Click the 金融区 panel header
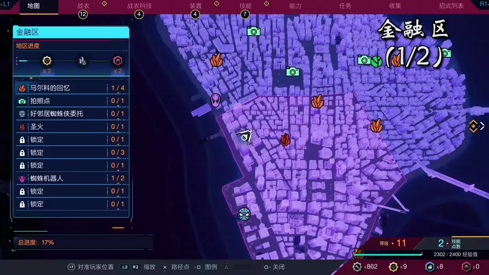Viewport: 489px width, 275px height. point(71,32)
